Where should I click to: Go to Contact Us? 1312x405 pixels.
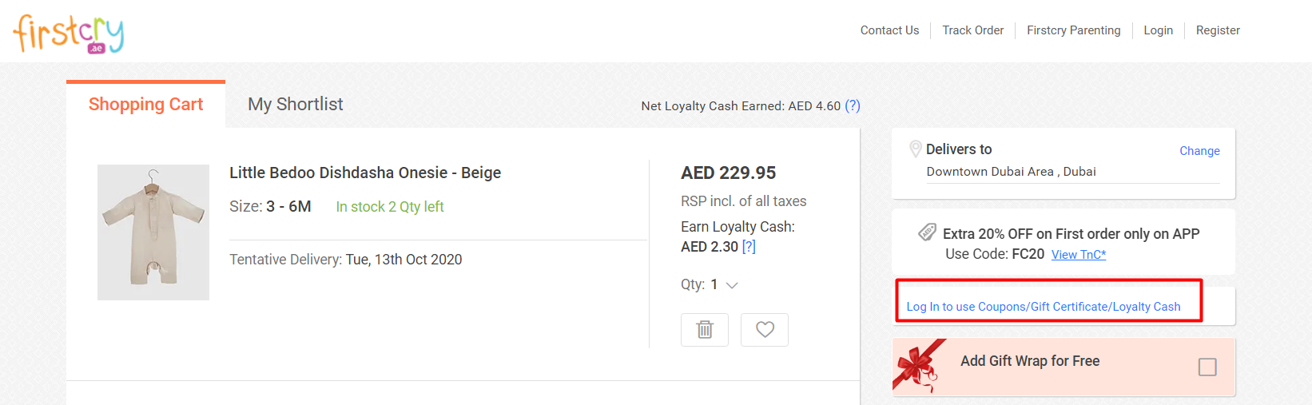[889, 30]
